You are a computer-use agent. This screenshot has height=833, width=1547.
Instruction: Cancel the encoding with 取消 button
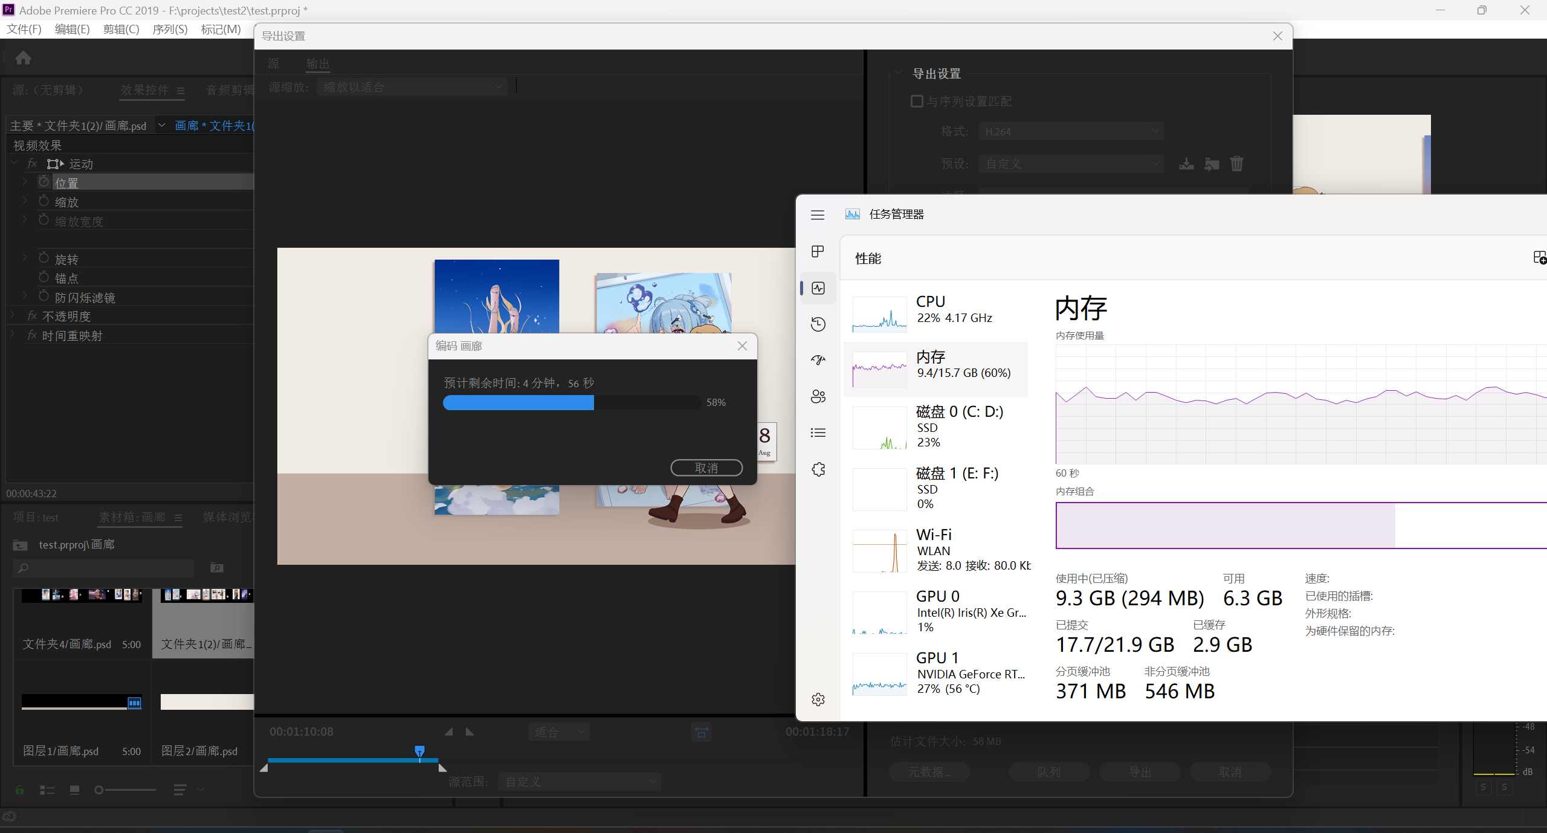pos(706,468)
